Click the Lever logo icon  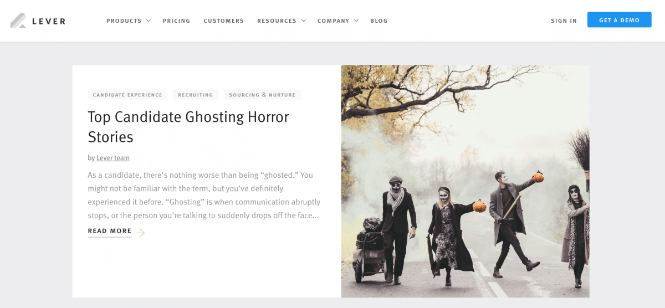tap(18, 20)
